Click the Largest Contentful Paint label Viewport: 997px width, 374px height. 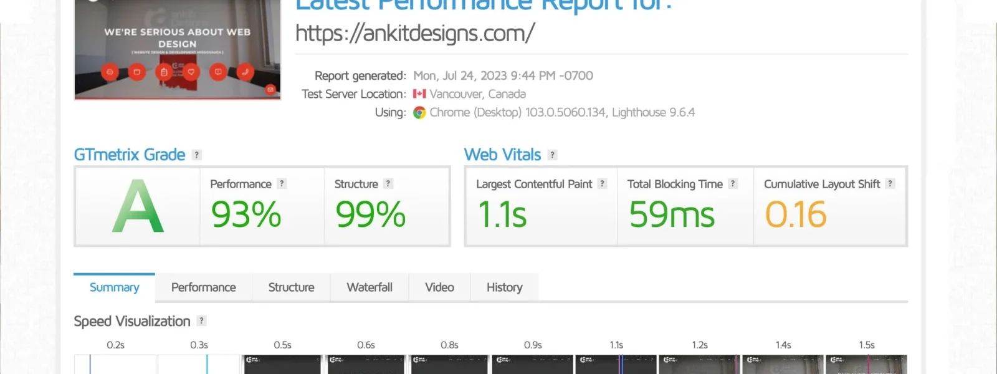534,184
